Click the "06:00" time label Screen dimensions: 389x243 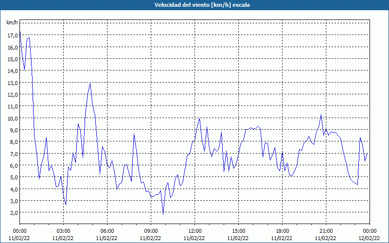click(107, 231)
